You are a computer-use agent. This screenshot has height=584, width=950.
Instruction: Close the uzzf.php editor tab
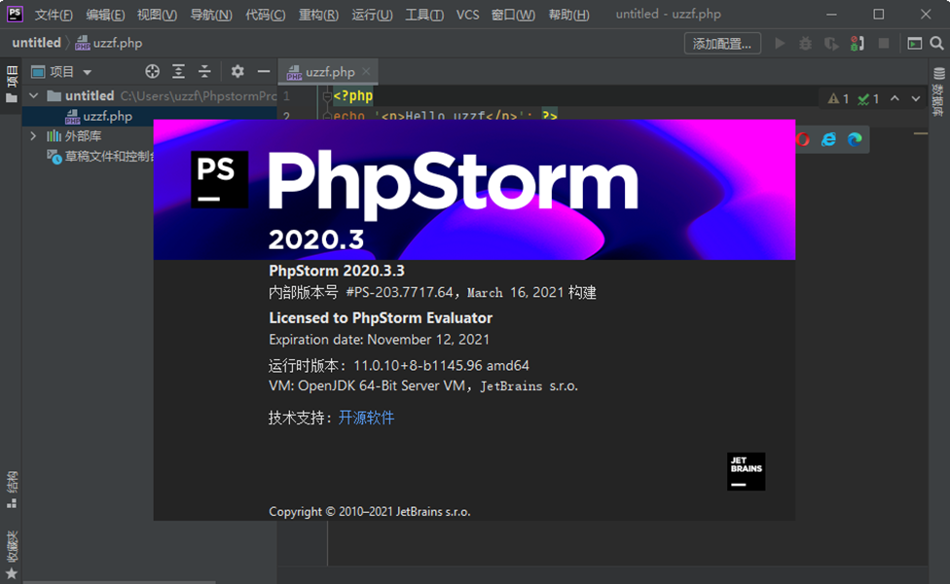pos(366,71)
